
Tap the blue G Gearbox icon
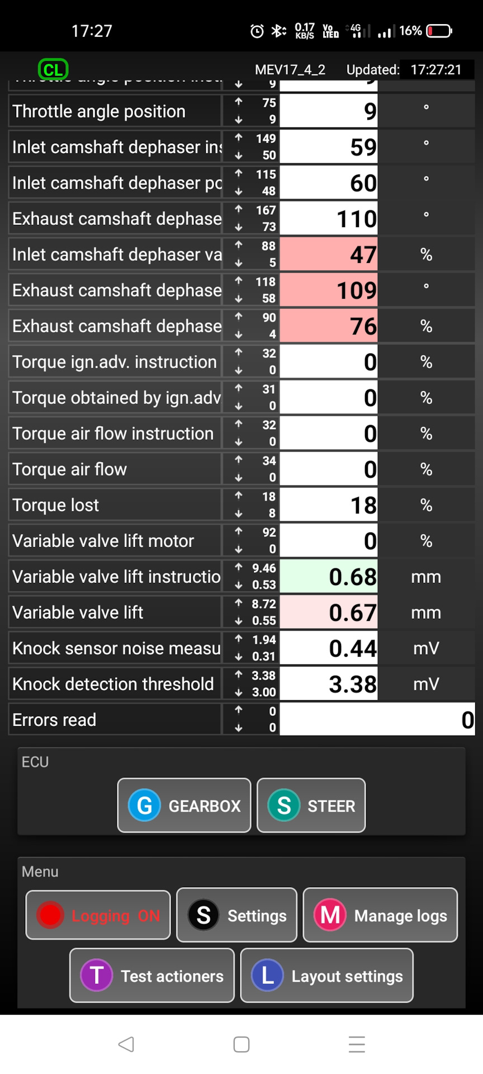[x=145, y=805]
